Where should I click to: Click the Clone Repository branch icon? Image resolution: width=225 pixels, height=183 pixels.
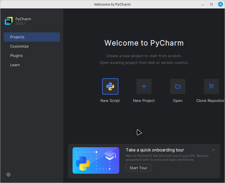pyautogui.click(x=211, y=86)
